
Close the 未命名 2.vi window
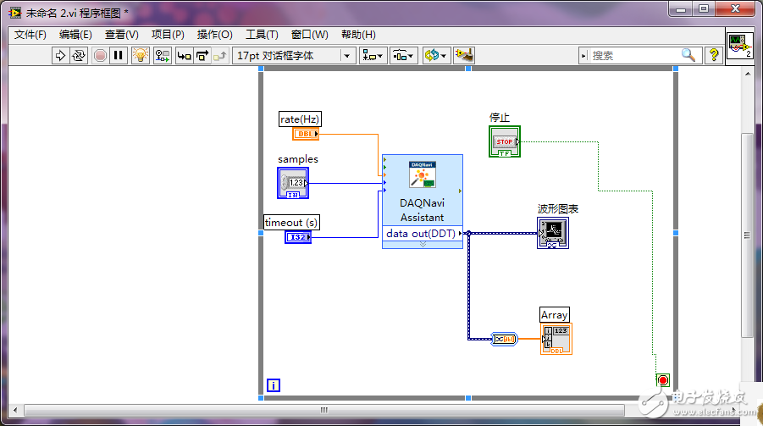pyautogui.click(x=735, y=9)
